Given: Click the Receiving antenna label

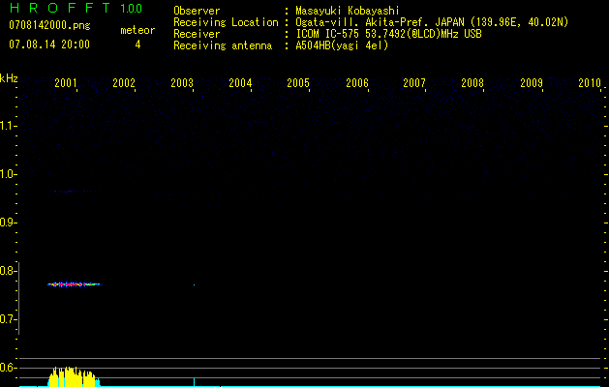Looking at the screenshot, I should 223,45.
